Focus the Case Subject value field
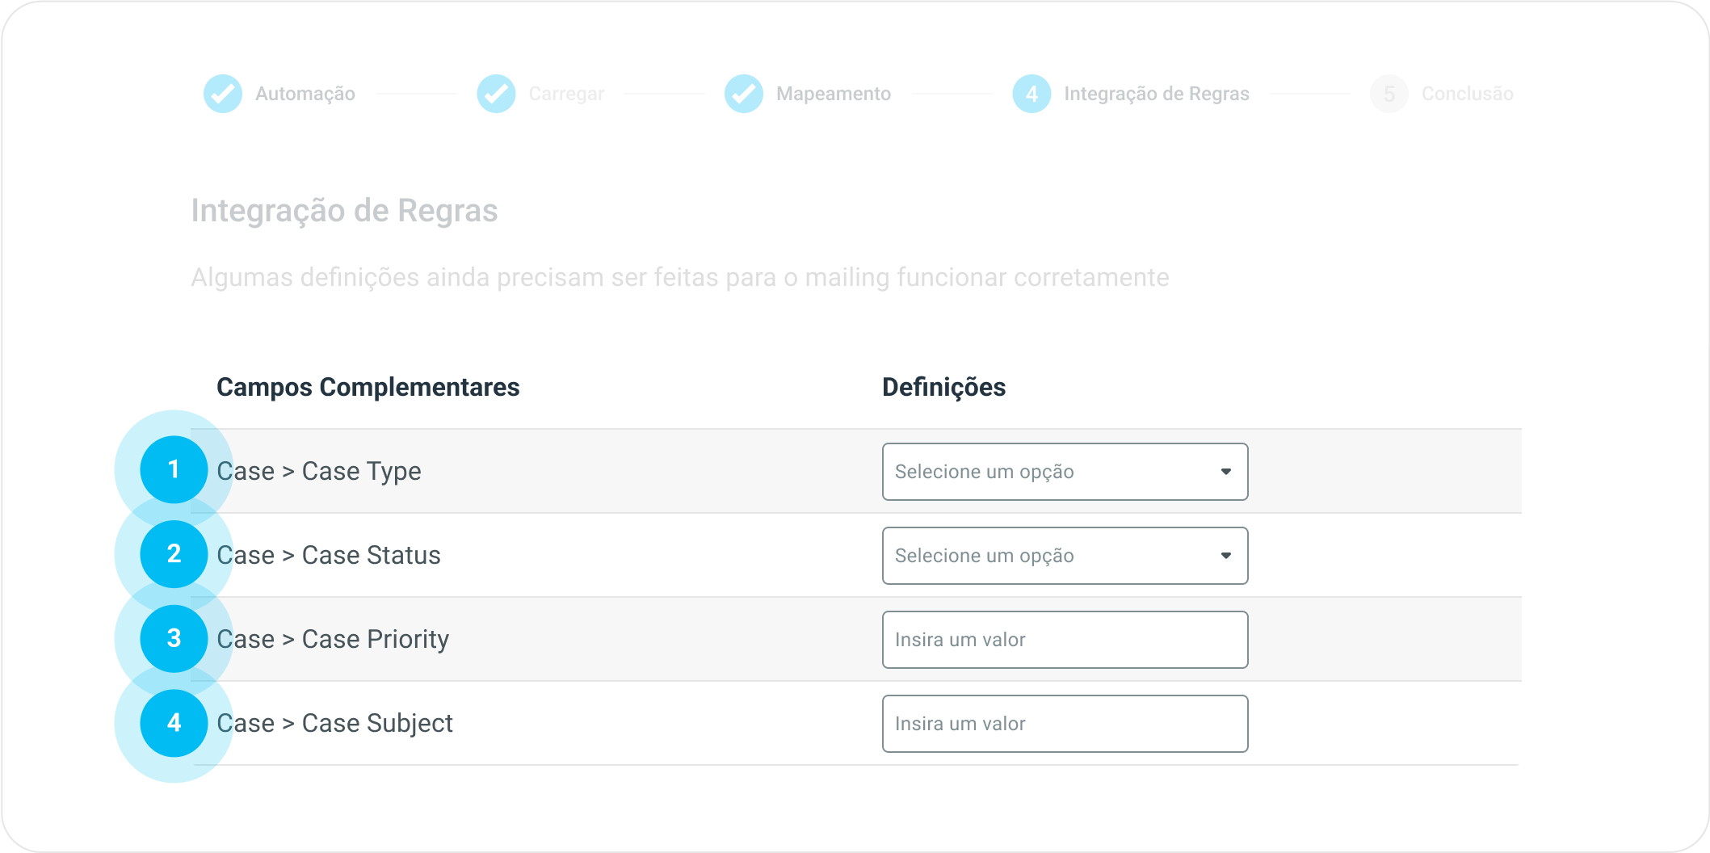This screenshot has width=1710, height=853. pos(1065,724)
